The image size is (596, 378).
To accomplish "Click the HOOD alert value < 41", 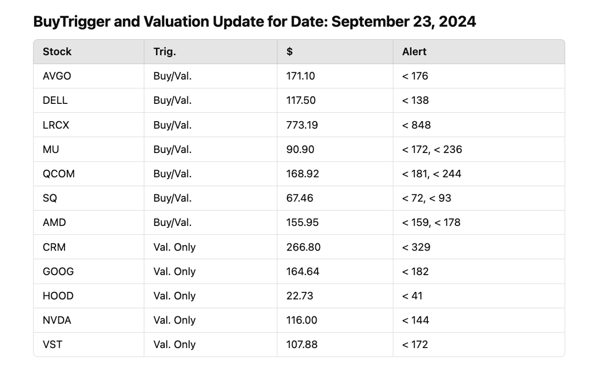I will (x=412, y=296).
